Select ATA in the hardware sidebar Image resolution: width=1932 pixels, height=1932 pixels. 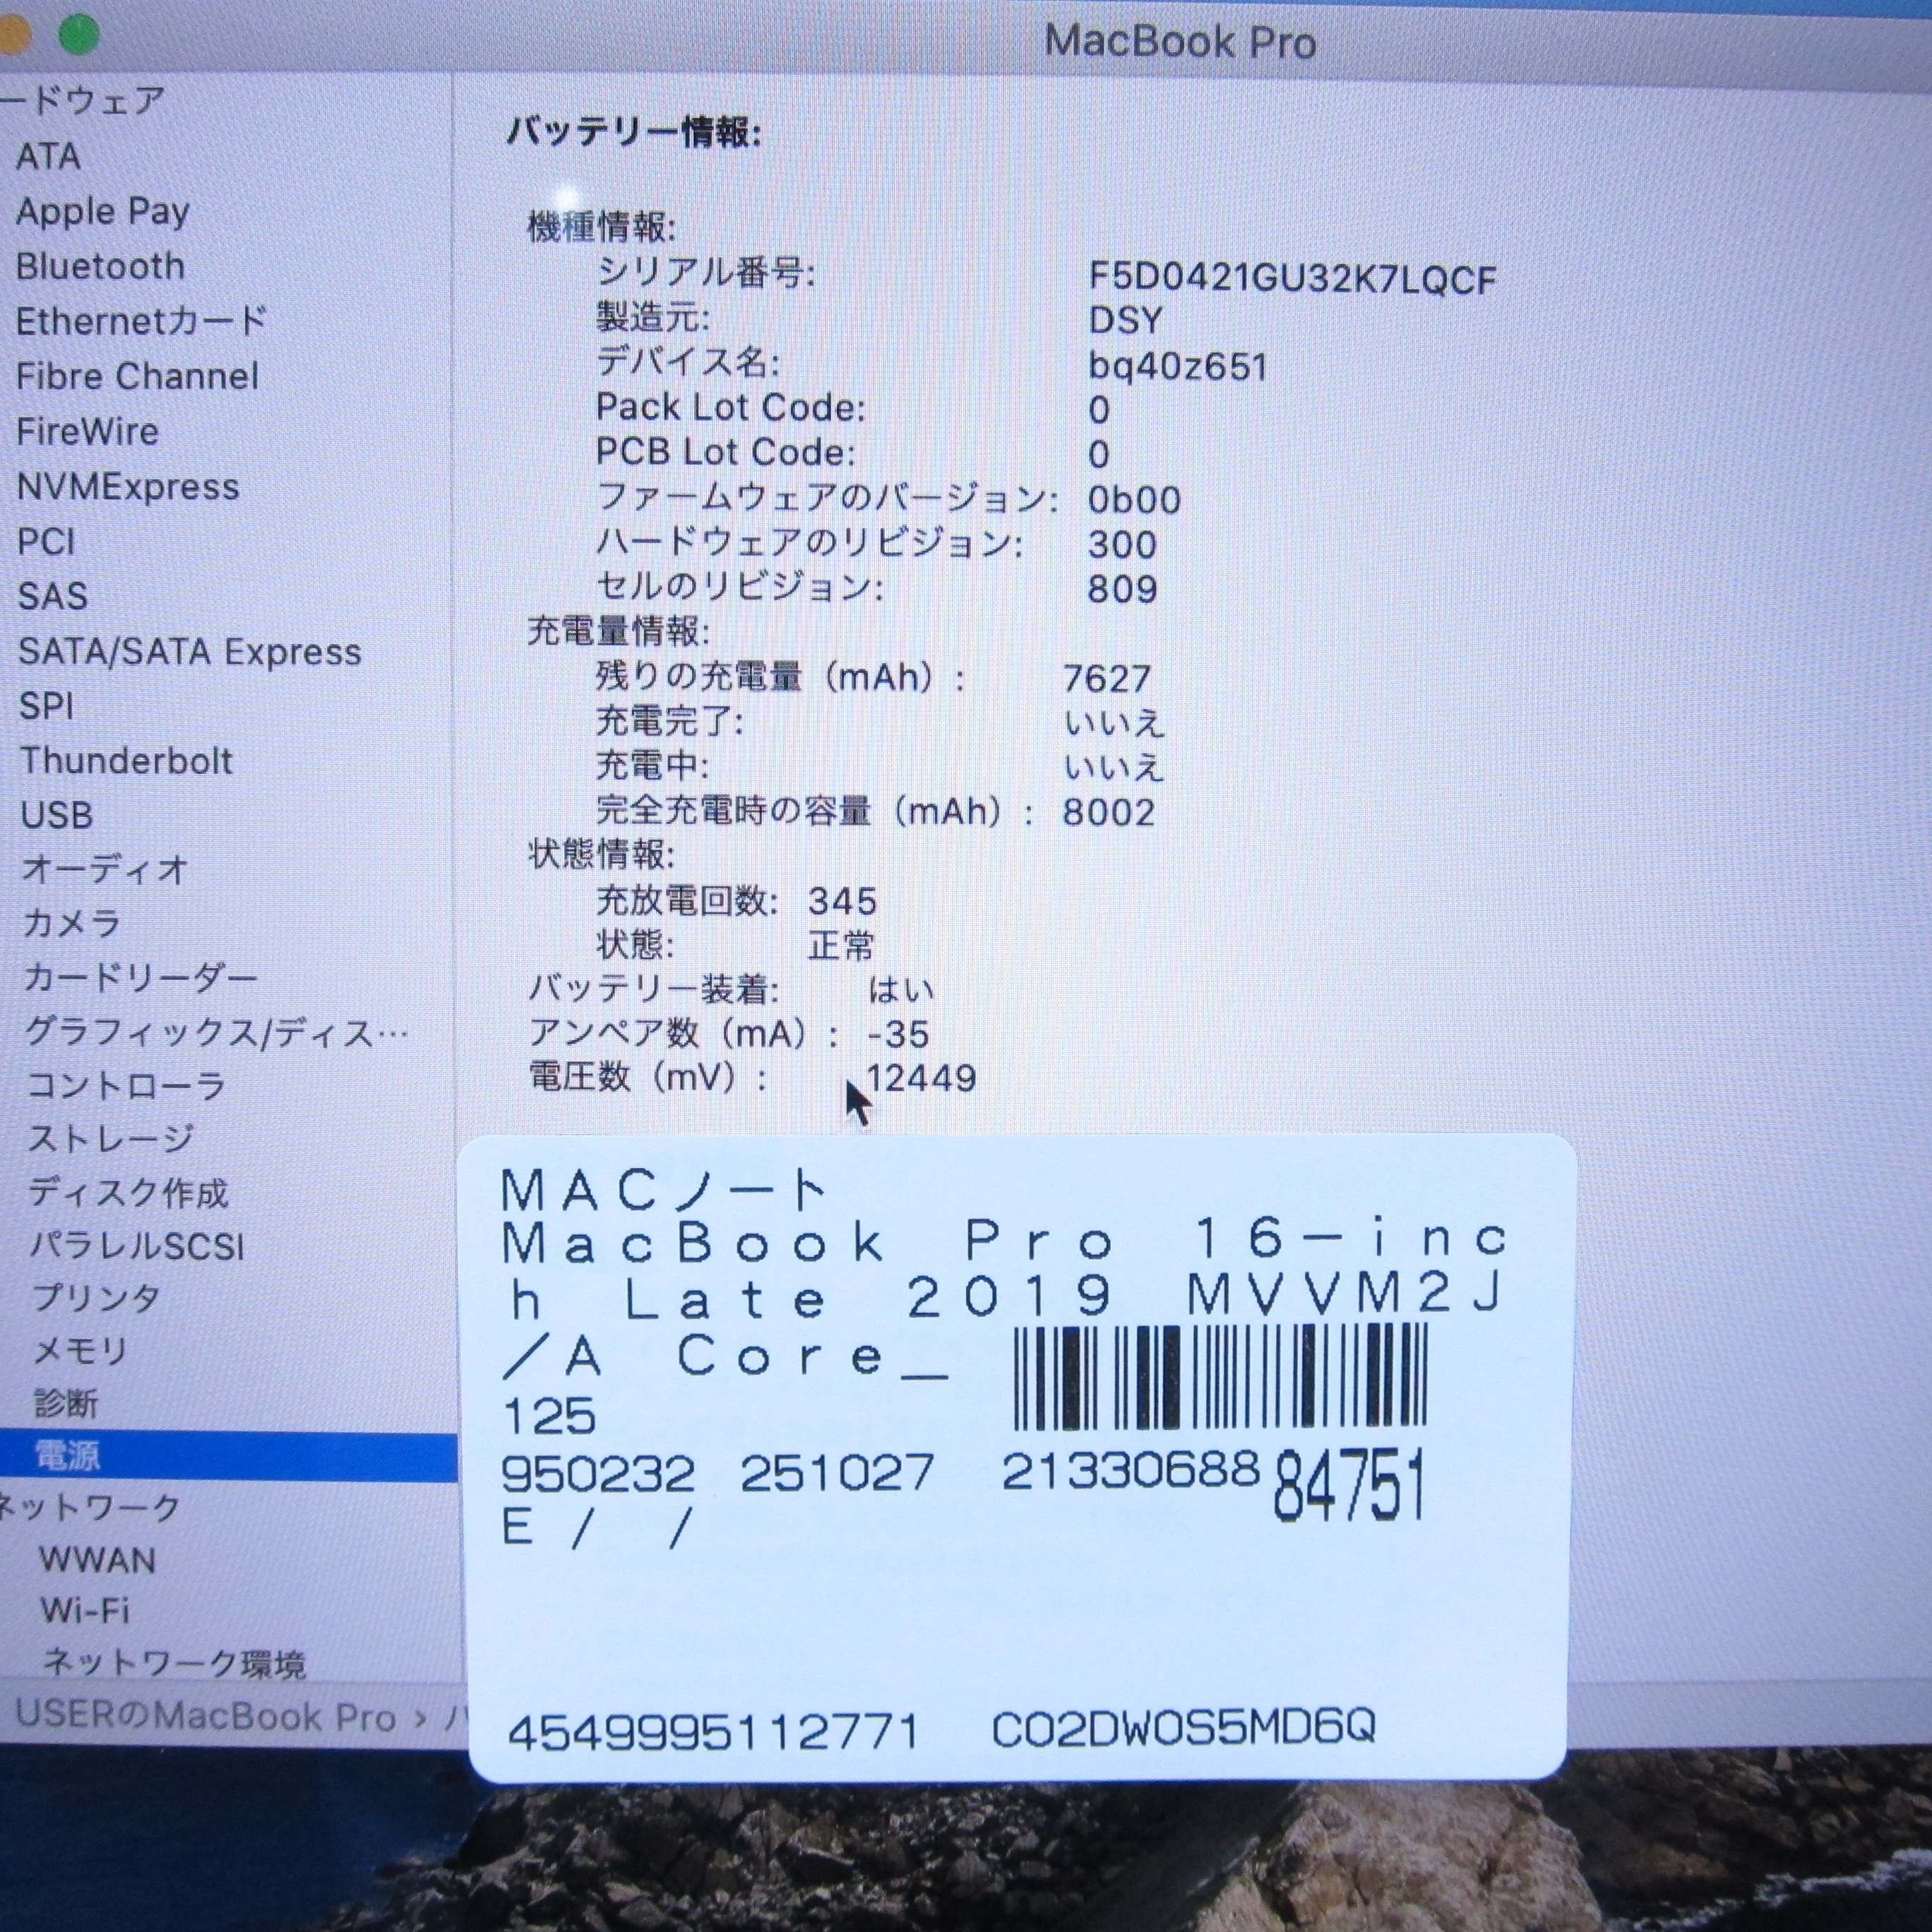point(48,157)
